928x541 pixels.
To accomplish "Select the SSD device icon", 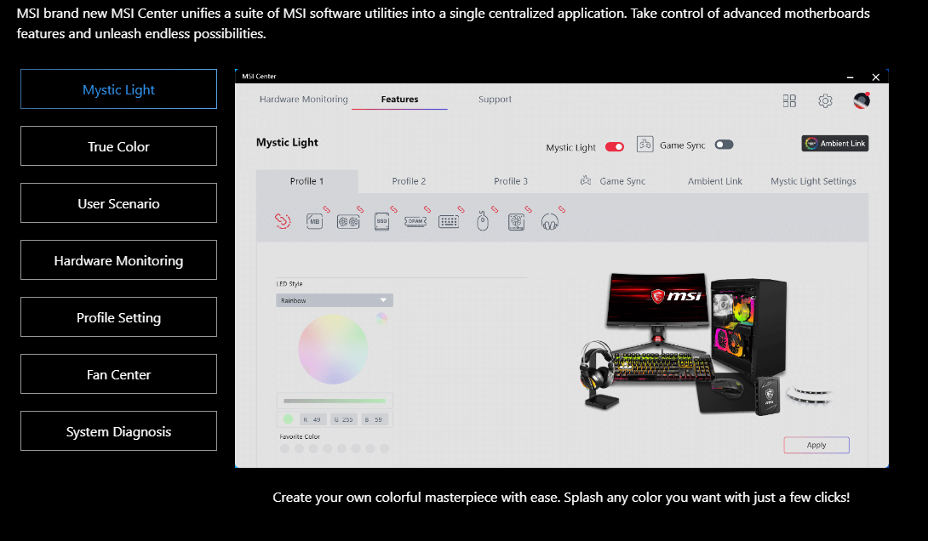I will pyautogui.click(x=381, y=221).
